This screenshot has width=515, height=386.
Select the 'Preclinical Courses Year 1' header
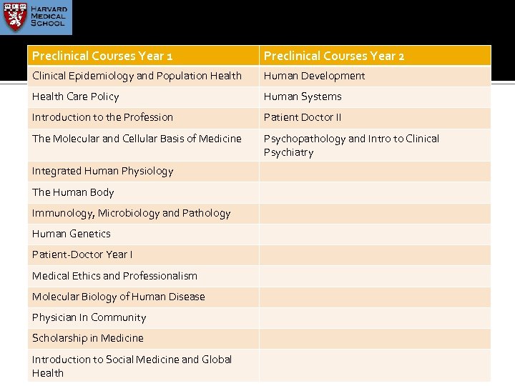pos(144,56)
